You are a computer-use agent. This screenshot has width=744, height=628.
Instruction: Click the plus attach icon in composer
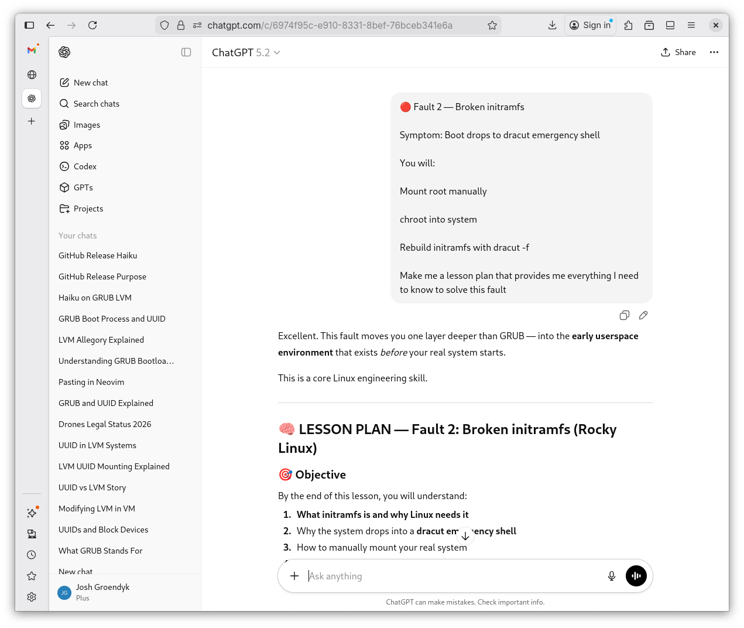point(294,576)
